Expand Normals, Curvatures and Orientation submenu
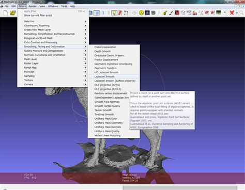The height and width of the screenshot is (190, 245). click(x=53, y=55)
